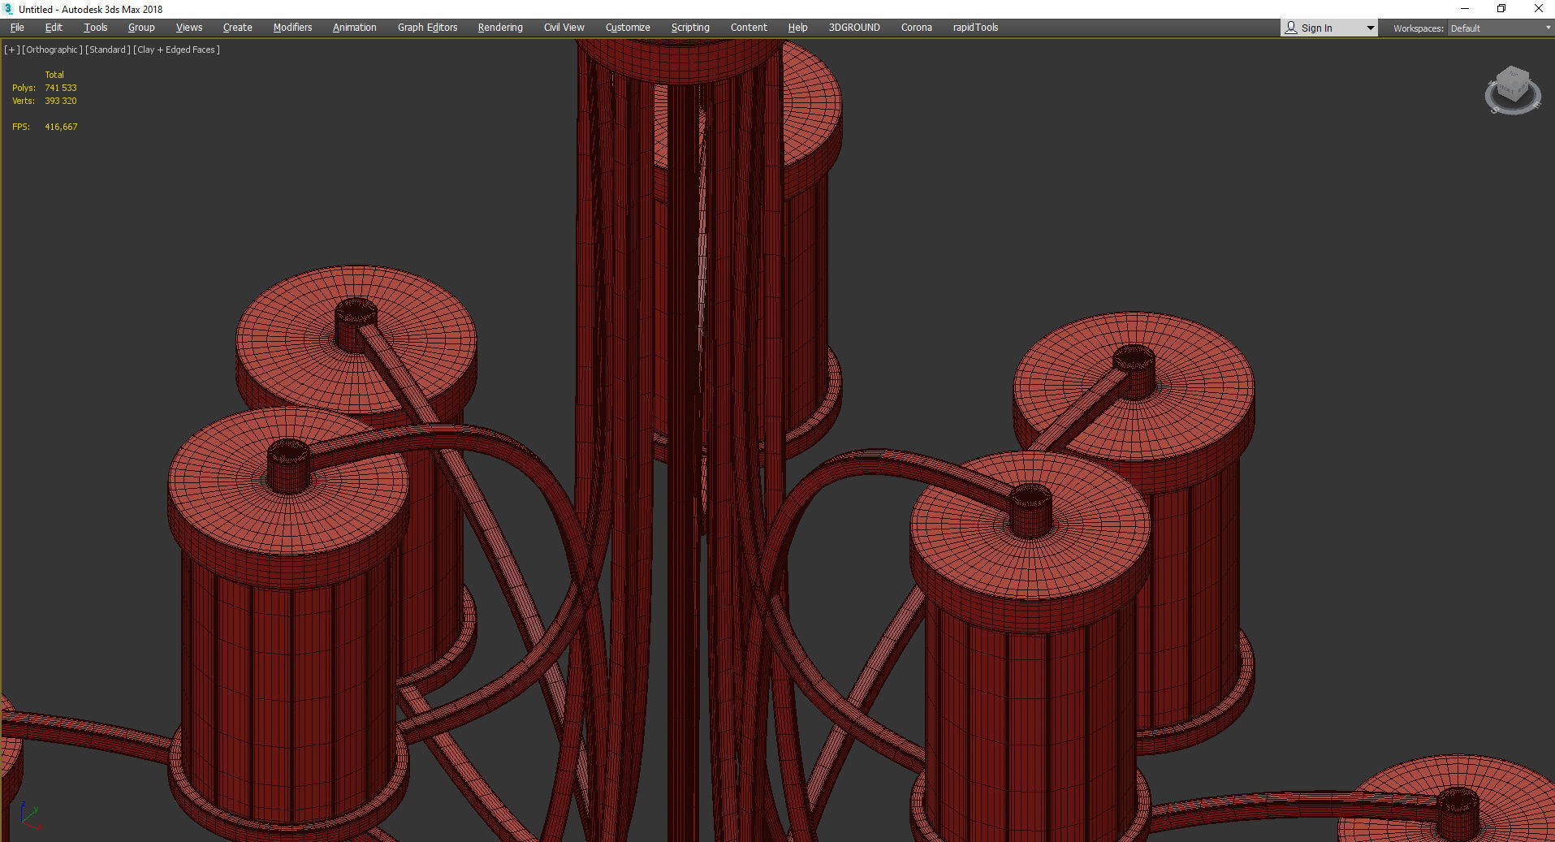
Task: Click the Polys count 741 533
Action: pos(61,88)
